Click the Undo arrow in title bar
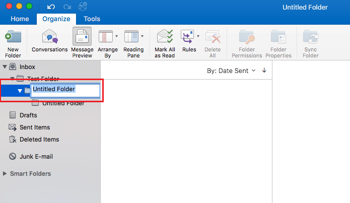 [51, 7]
